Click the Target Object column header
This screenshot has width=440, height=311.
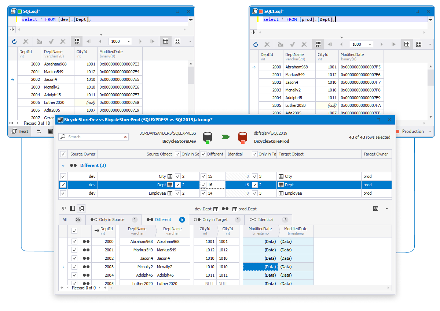point(319,154)
